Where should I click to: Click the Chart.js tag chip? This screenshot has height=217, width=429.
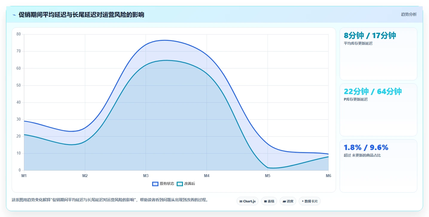click(248, 201)
